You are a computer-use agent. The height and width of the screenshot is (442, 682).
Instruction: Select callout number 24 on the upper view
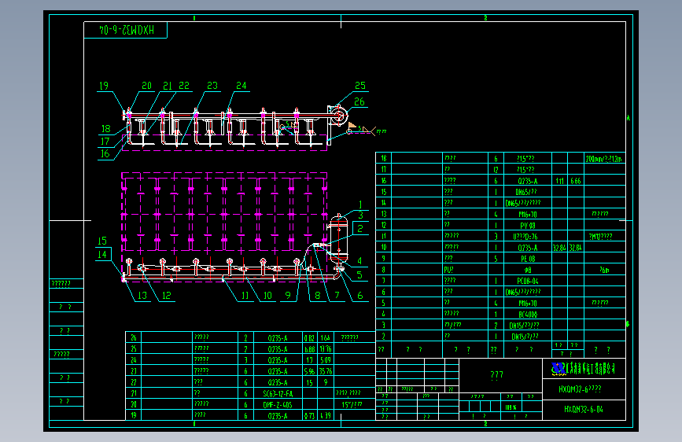pos(241,86)
